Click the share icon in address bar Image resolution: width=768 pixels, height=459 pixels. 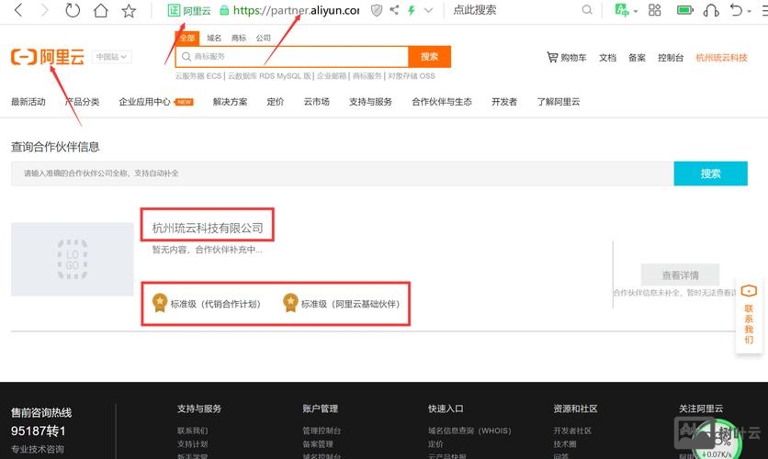394,10
